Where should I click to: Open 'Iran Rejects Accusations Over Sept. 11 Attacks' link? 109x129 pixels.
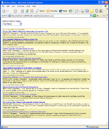[x=22, y=68]
